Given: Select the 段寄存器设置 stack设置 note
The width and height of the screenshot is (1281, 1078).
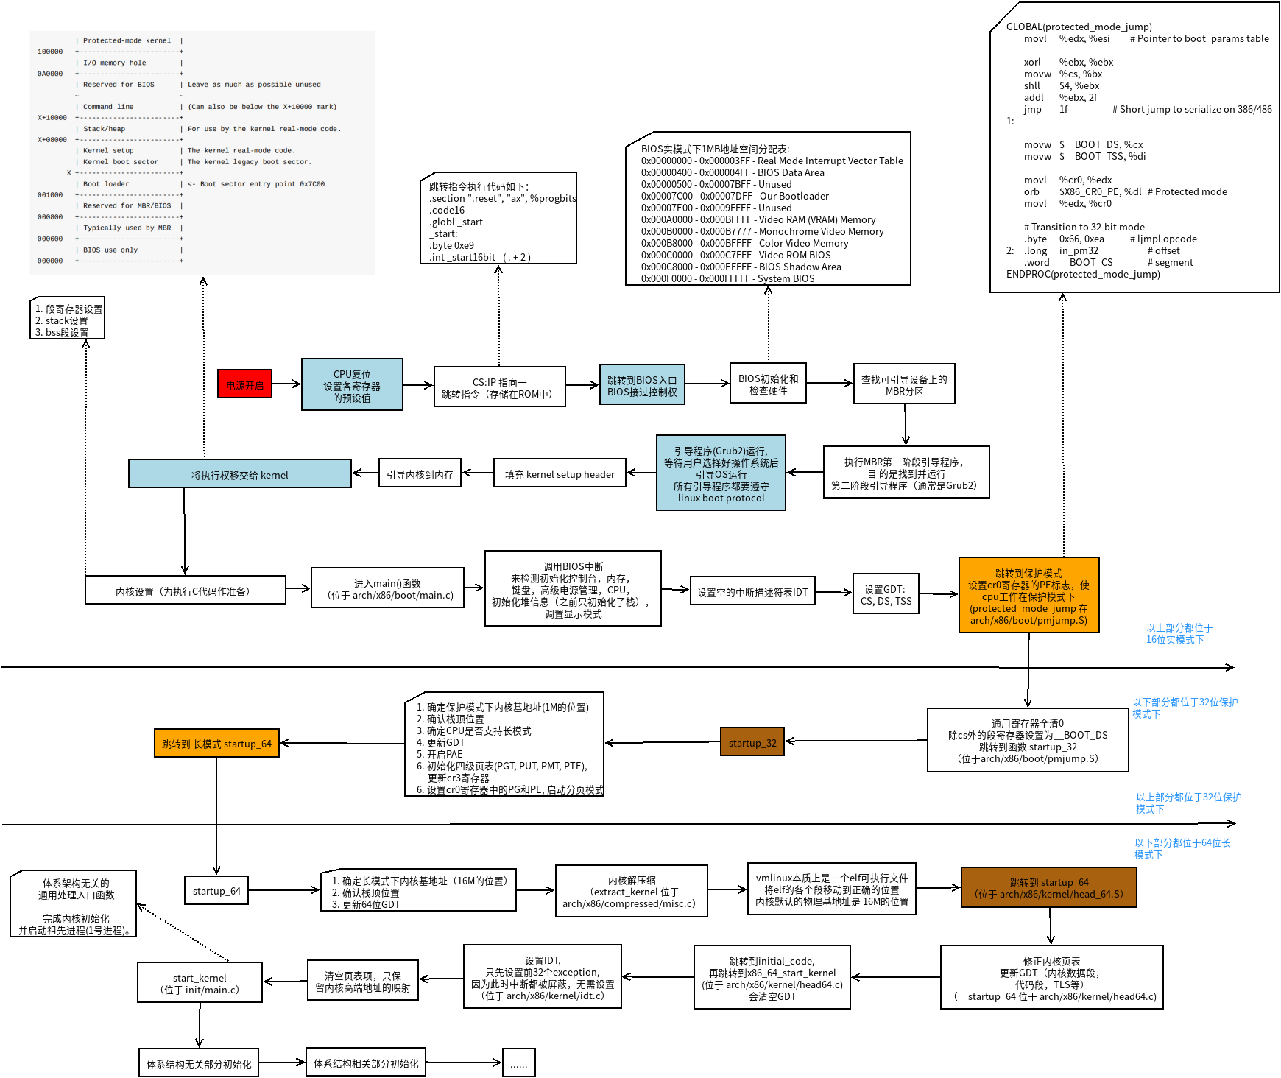Looking at the screenshot, I should tap(67, 318).
